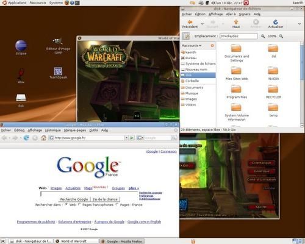Open Google Images link

coord(56,188)
